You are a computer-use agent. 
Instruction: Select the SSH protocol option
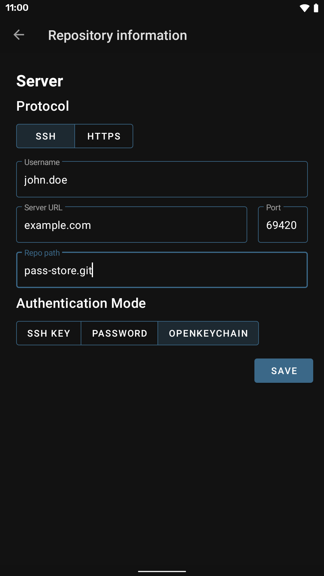(x=46, y=136)
